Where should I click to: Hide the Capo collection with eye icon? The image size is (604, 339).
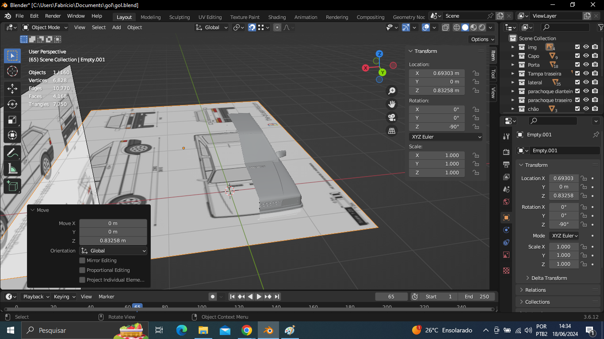pos(586,56)
